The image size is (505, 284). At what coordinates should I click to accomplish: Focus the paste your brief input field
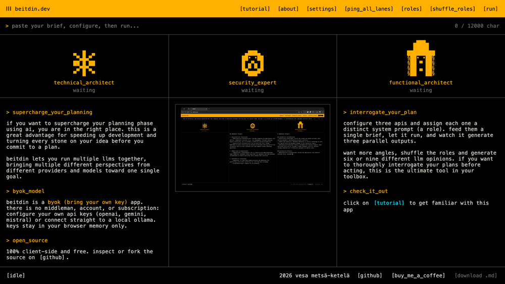point(225,26)
